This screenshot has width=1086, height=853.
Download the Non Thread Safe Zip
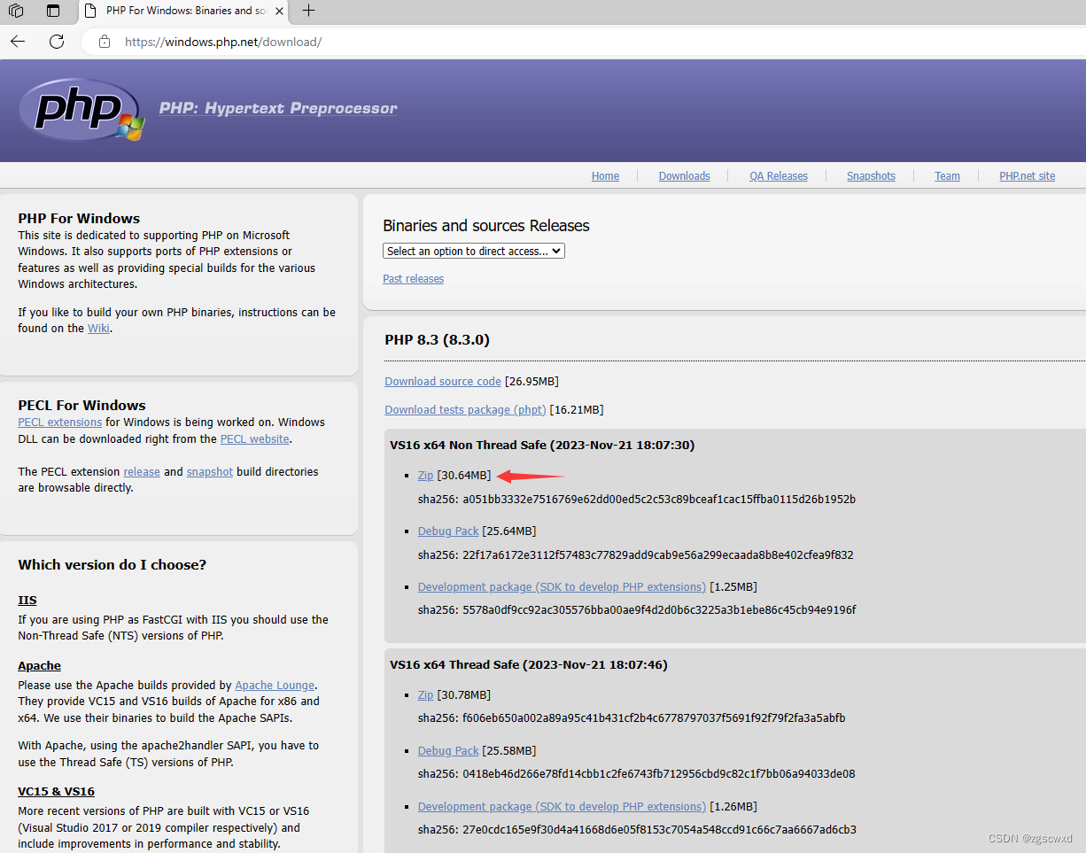pos(426,477)
